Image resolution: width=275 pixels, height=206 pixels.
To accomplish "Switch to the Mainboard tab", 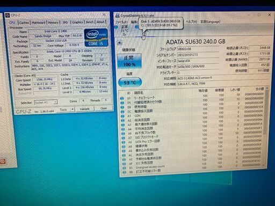I will tap(39, 23).
